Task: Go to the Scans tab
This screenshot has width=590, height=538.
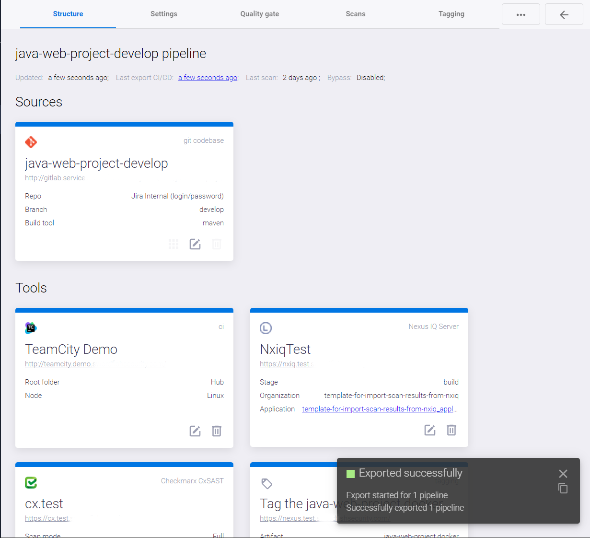Action: 356,14
